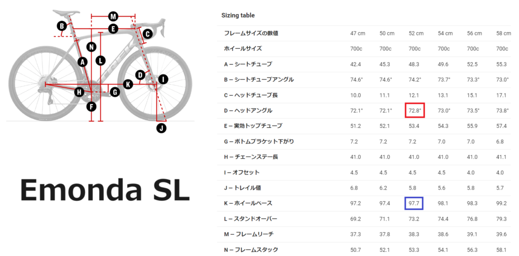Viewport: 519px width, 256px height.
Task: Click the 'Sizing table' heading
Action: pyautogui.click(x=238, y=16)
